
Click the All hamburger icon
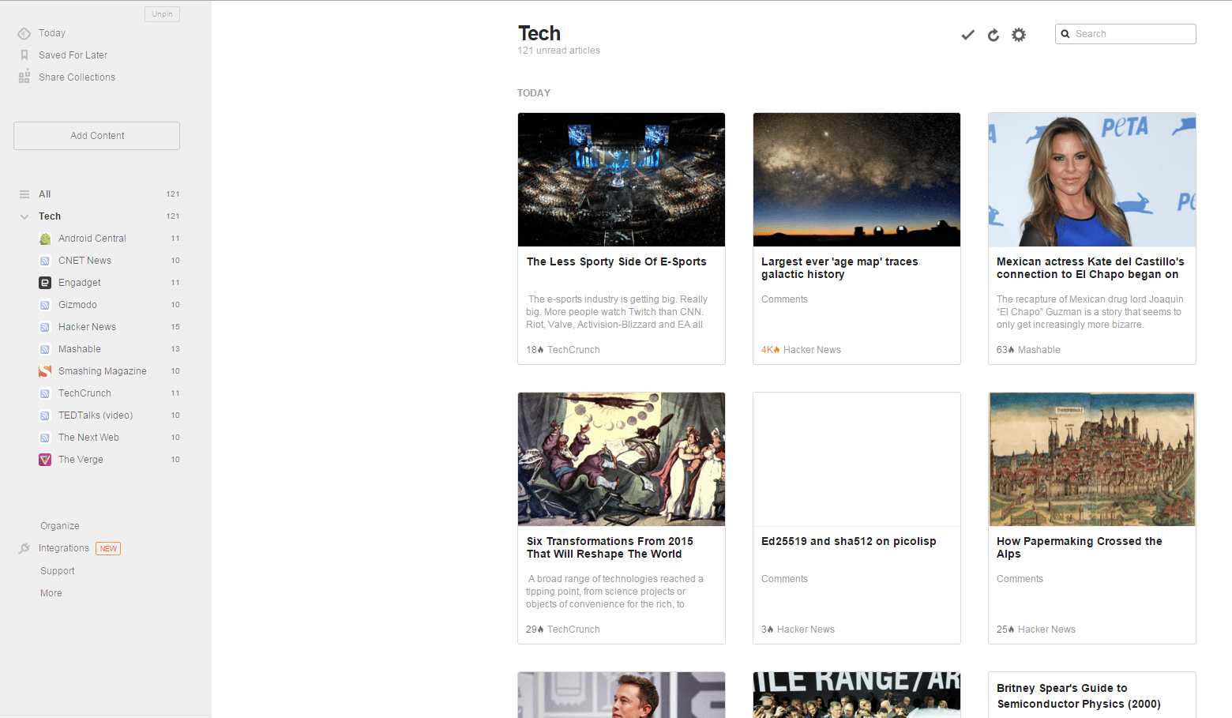[x=24, y=194]
